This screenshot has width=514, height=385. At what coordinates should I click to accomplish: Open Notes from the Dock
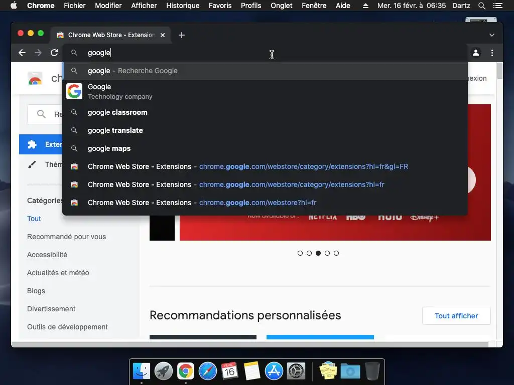pyautogui.click(x=252, y=371)
